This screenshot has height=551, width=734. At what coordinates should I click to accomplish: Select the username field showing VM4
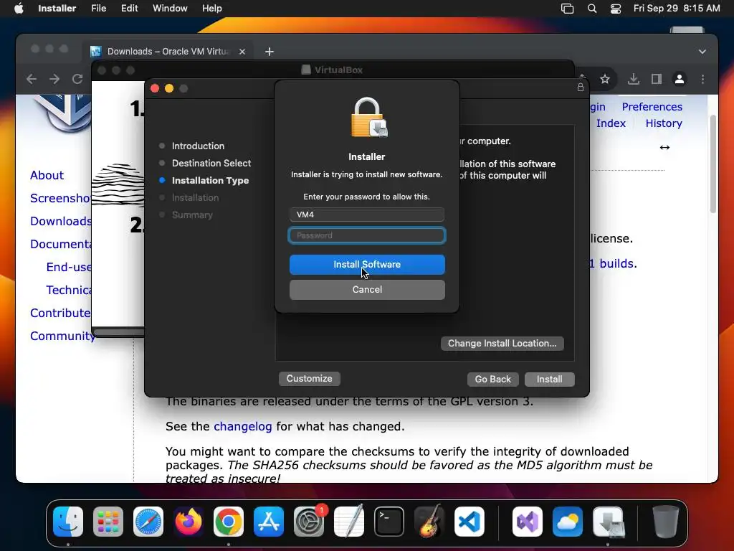point(367,215)
